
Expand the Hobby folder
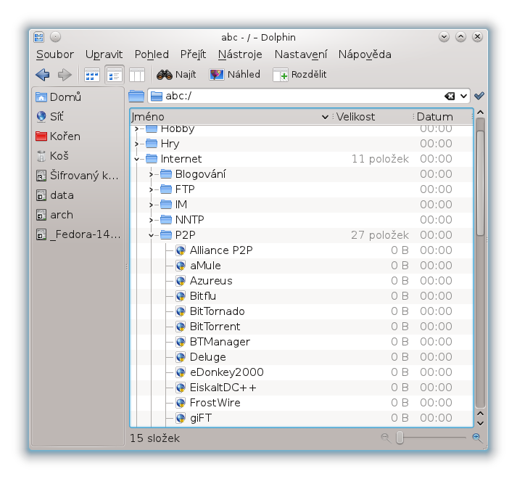click(x=136, y=128)
